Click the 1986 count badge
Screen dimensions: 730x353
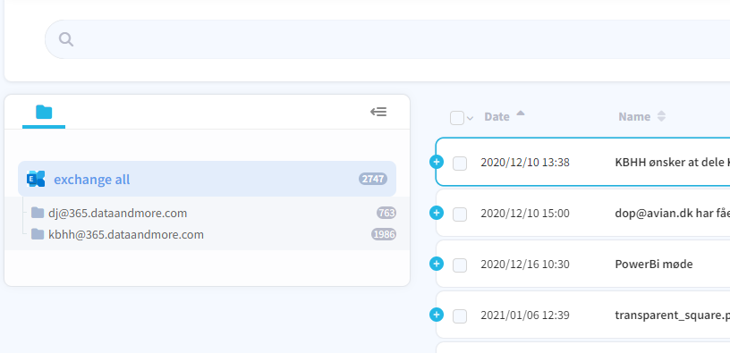[x=384, y=234]
